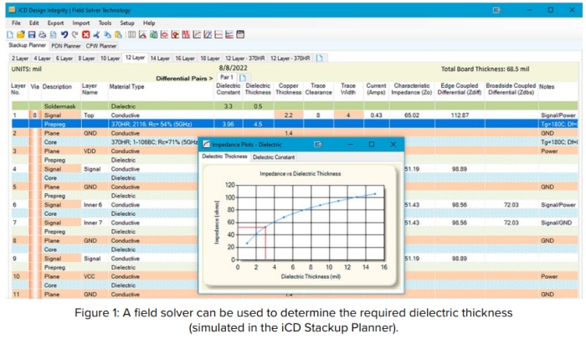
Task: Open the 16 Layer stackup tab
Action: point(185,59)
